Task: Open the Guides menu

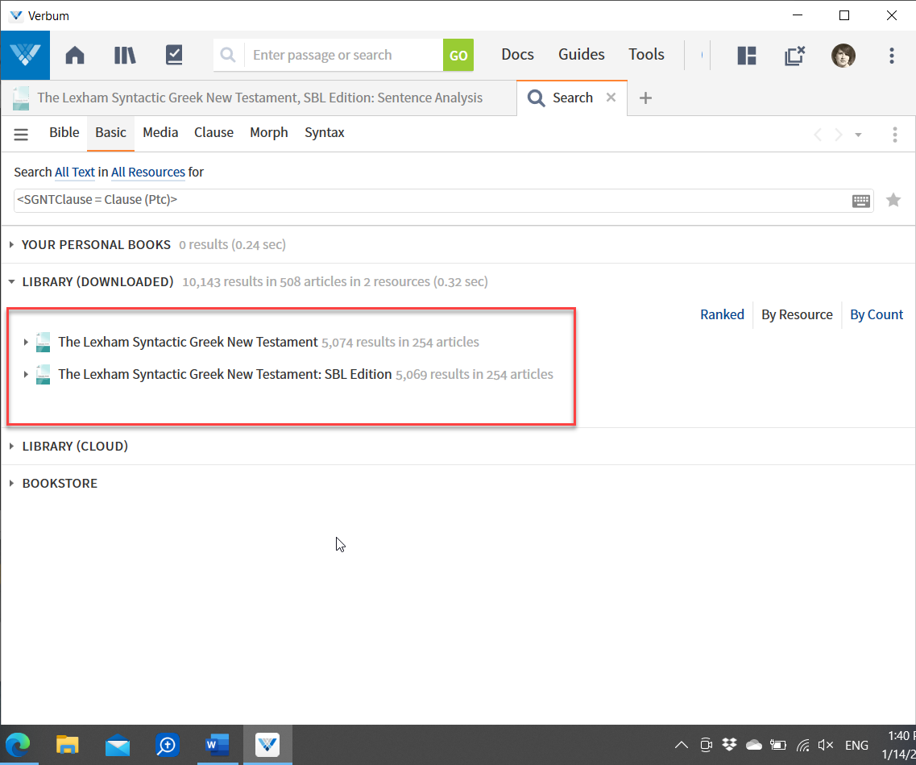Action: pyautogui.click(x=582, y=54)
